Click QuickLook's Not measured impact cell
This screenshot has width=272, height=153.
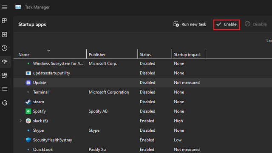187,149
